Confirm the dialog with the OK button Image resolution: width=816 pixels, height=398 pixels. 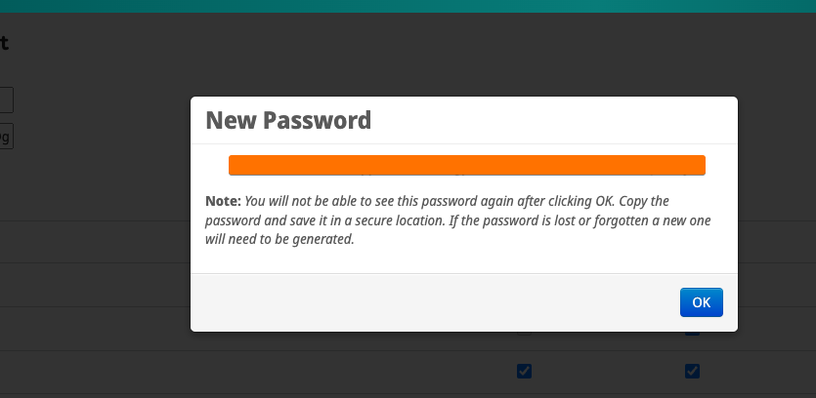tap(701, 302)
